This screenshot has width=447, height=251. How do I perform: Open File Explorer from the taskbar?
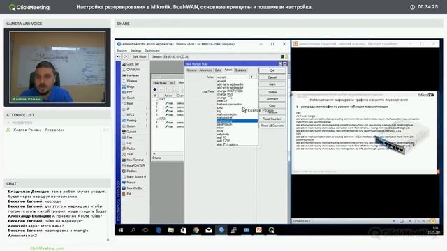pyautogui.click(x=171, y=230)
